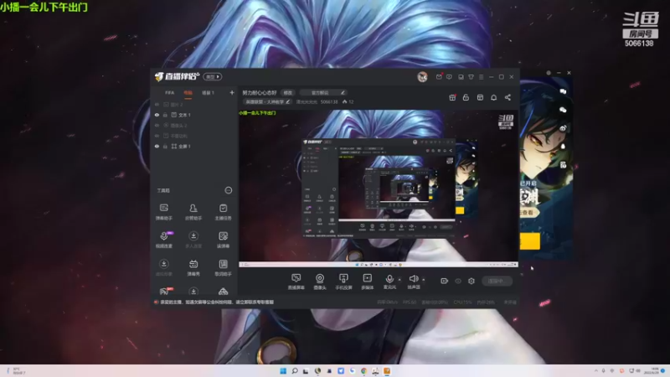The height and width of the screenshot is (377, 670).
Task: Click the share icon in the room header
Action: (508, 97)
